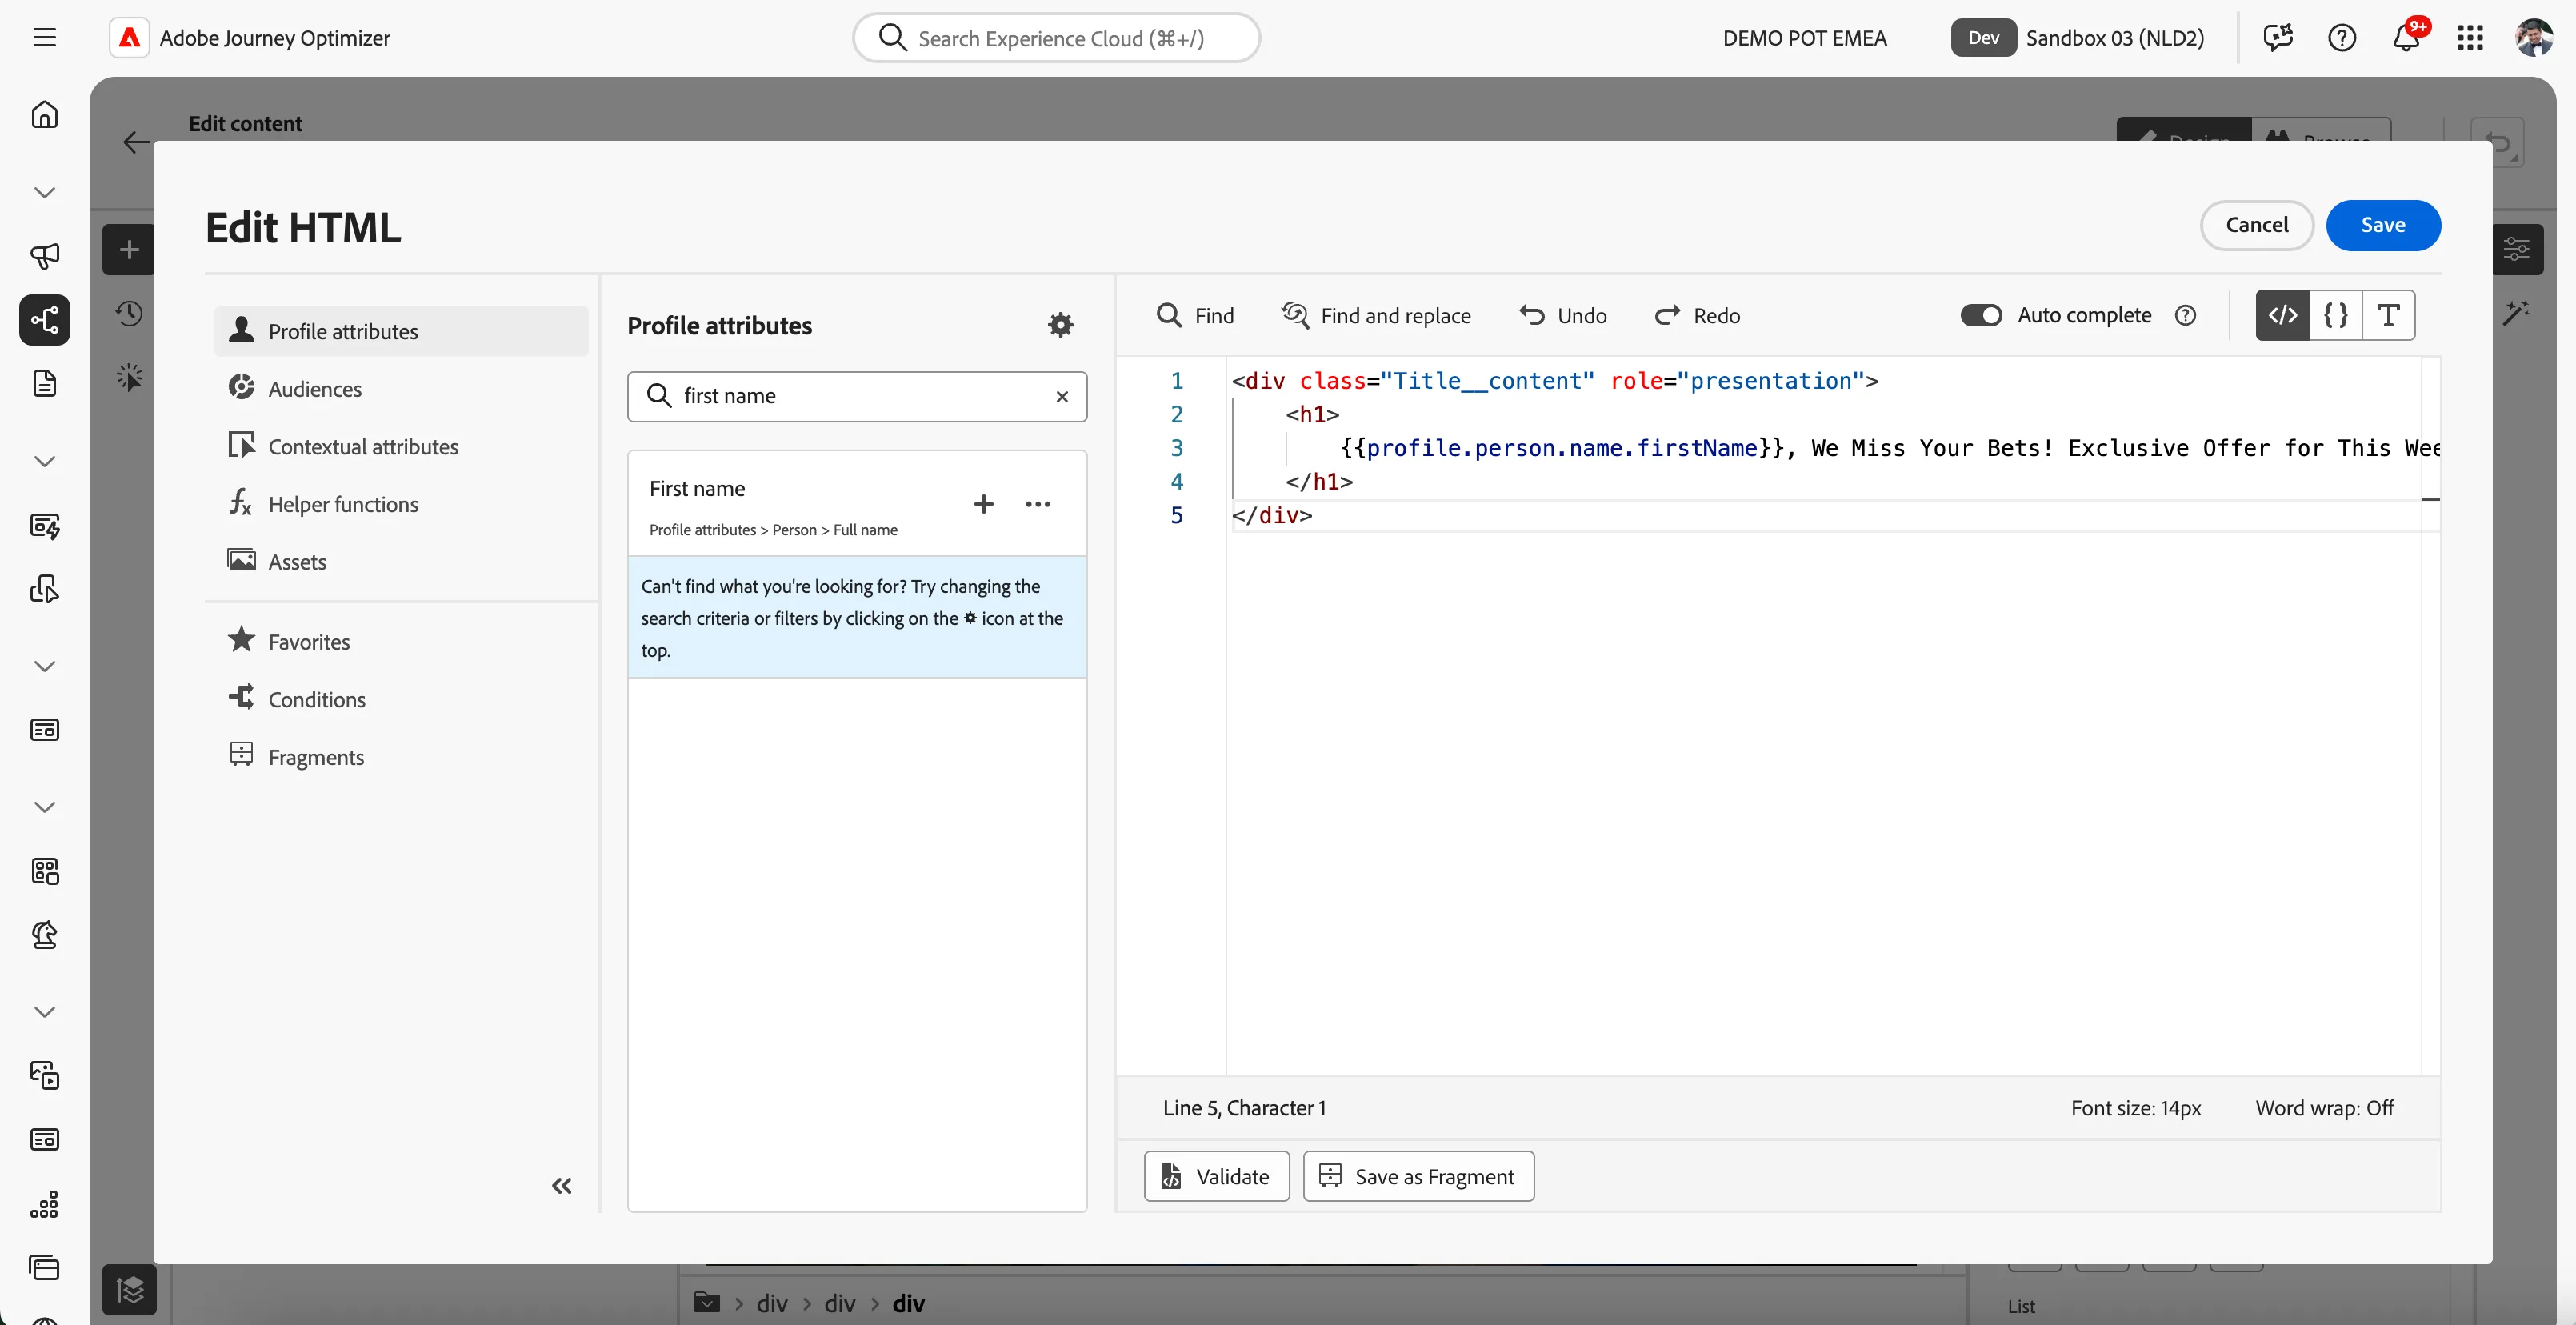Screen dimensions: 2576x1325
Task: Undo the last edit
Action: [1563, 316]
